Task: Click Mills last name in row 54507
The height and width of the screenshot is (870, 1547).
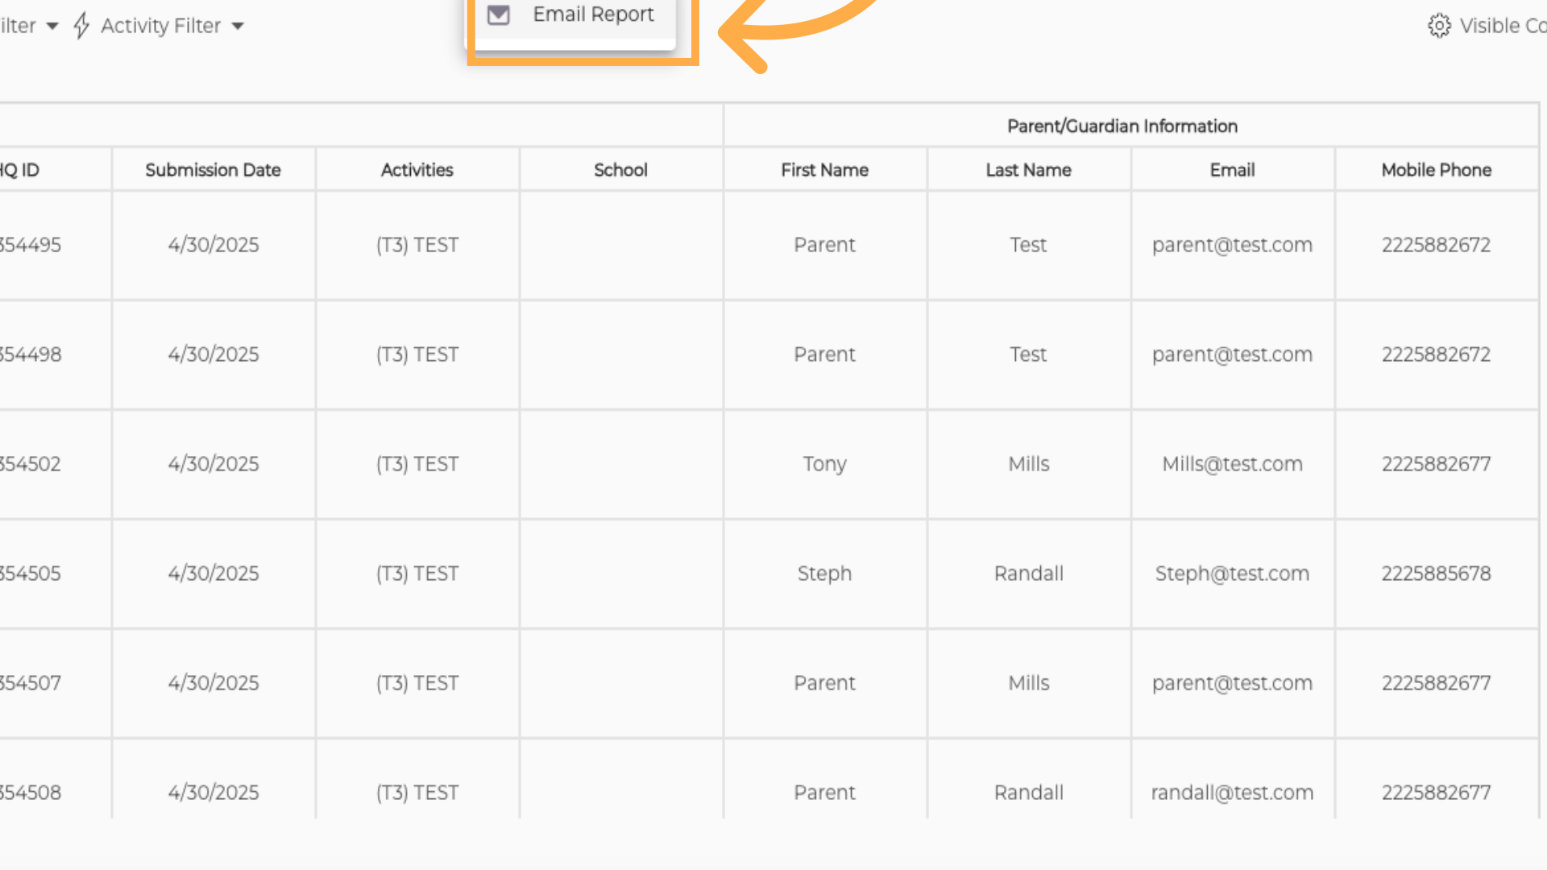Action: [x=1029, y=683]
